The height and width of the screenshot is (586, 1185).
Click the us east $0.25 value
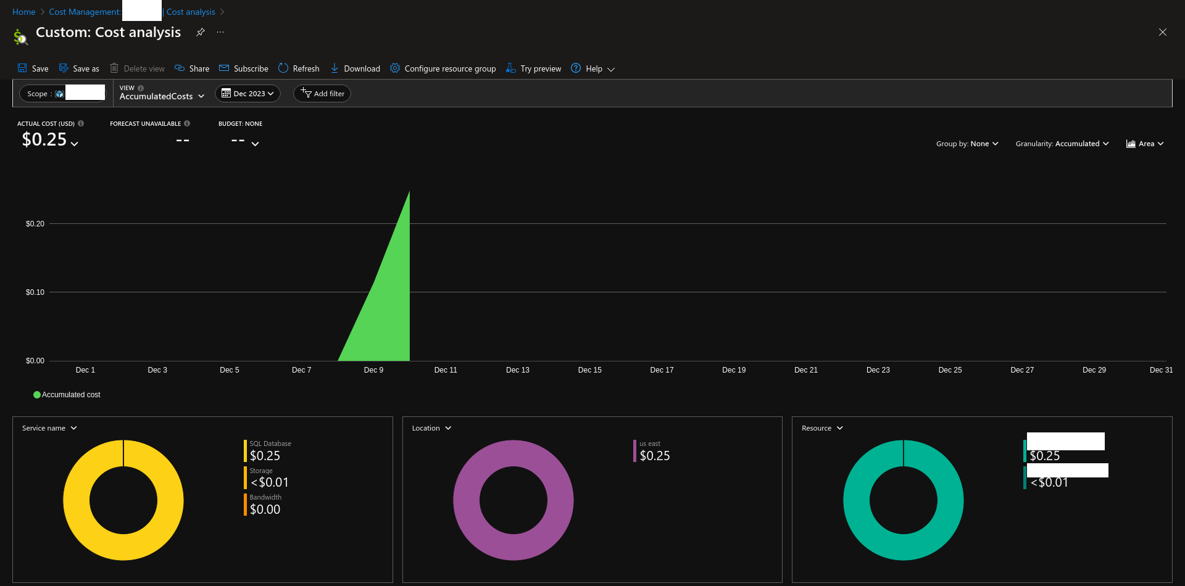point(655,456)
